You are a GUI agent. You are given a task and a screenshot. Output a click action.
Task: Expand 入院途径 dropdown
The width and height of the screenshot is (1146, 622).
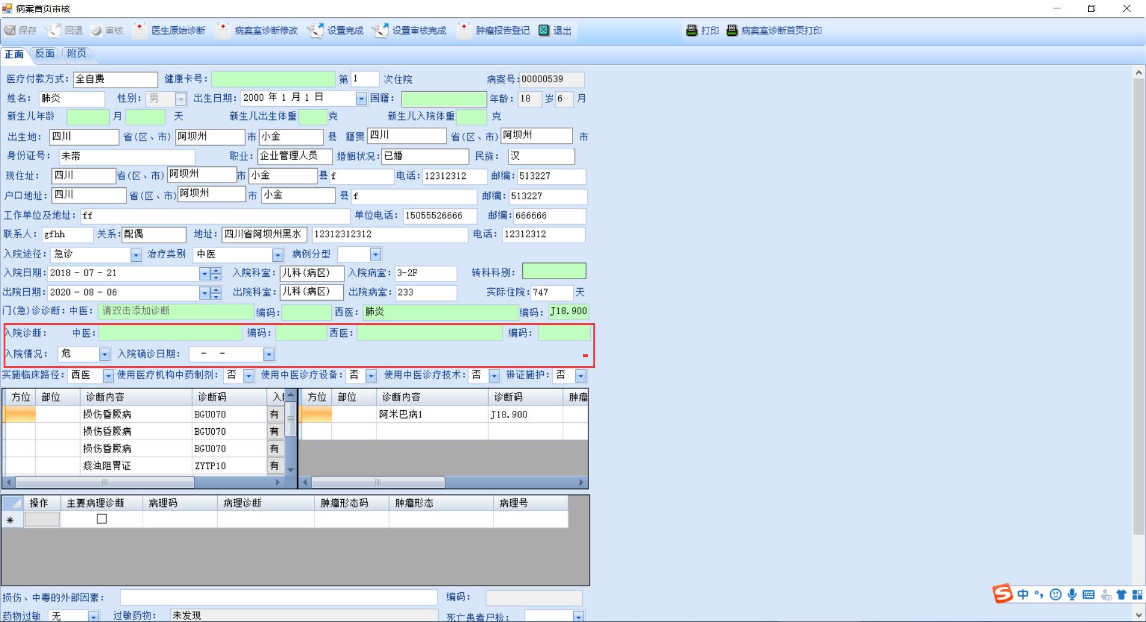coord(136,255)
